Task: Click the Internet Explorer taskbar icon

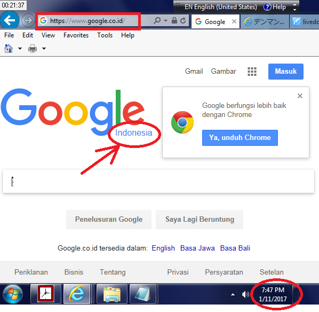Action: tap(77, 294)
